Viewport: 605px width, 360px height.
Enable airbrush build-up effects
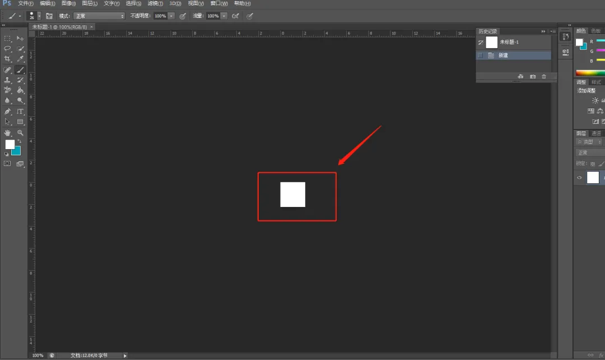(235, 16)
